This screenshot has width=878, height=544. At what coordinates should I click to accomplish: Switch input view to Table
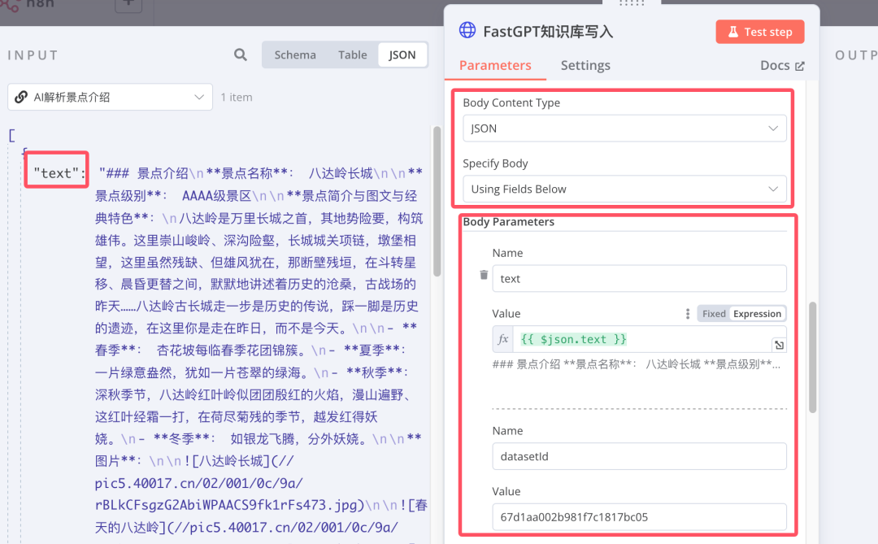click(x=352, y=55)
